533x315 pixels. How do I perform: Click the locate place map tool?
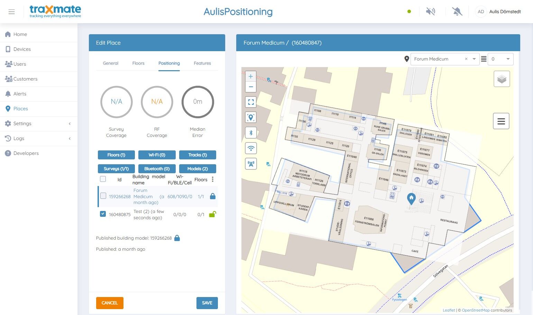click(251, 118)
